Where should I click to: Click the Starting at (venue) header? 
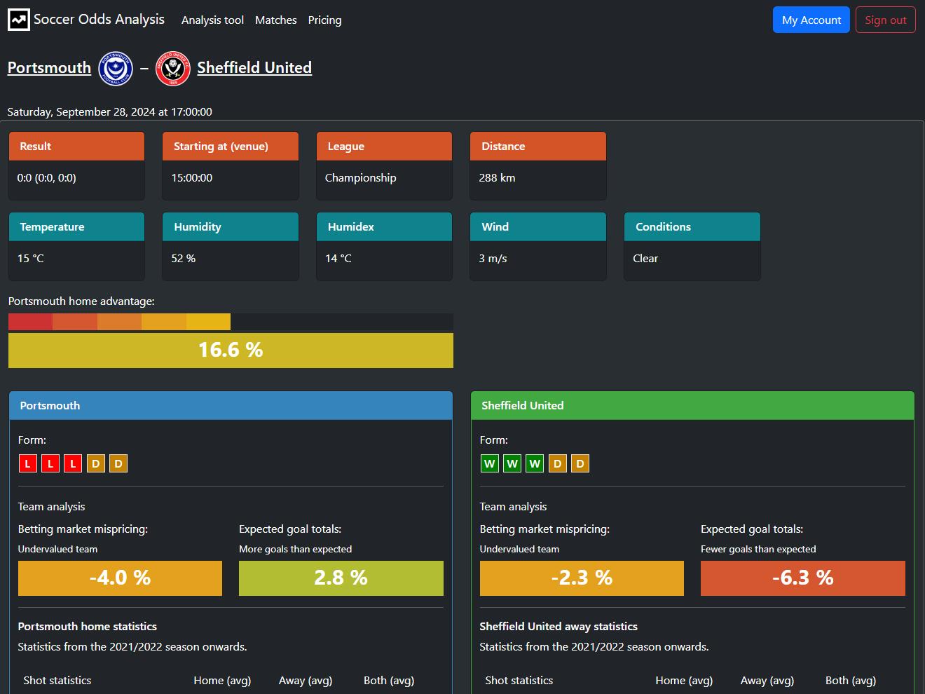pos(231,147)
